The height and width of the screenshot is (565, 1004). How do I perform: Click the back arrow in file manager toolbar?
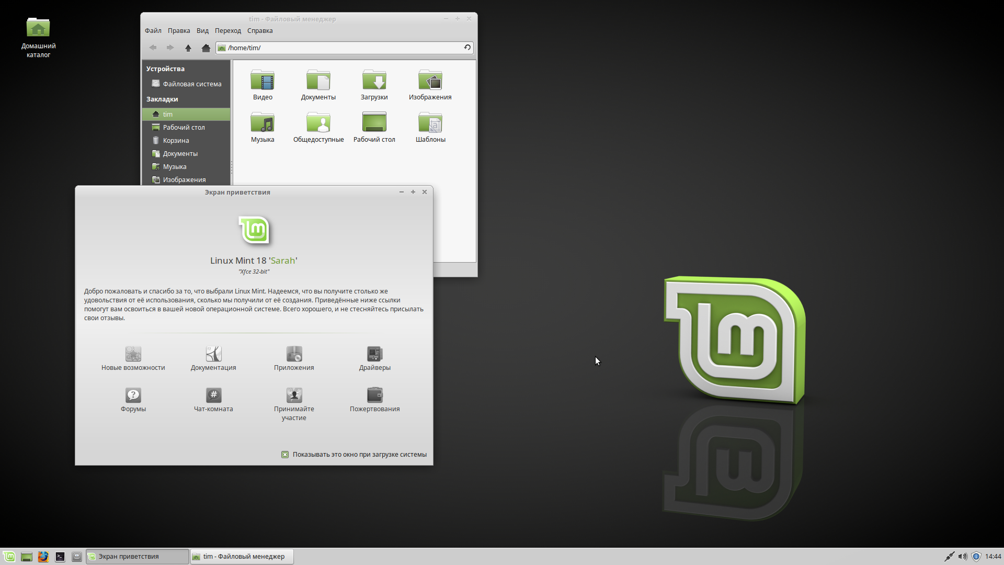pyautogui.click(x=153, y=48)
